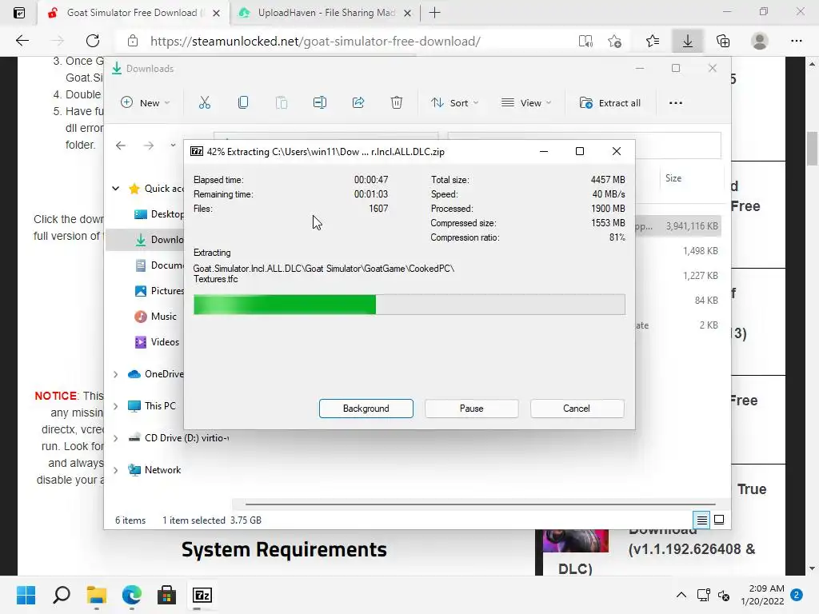
Task: Open a new browser tab
Action: [x=434, y=13]
